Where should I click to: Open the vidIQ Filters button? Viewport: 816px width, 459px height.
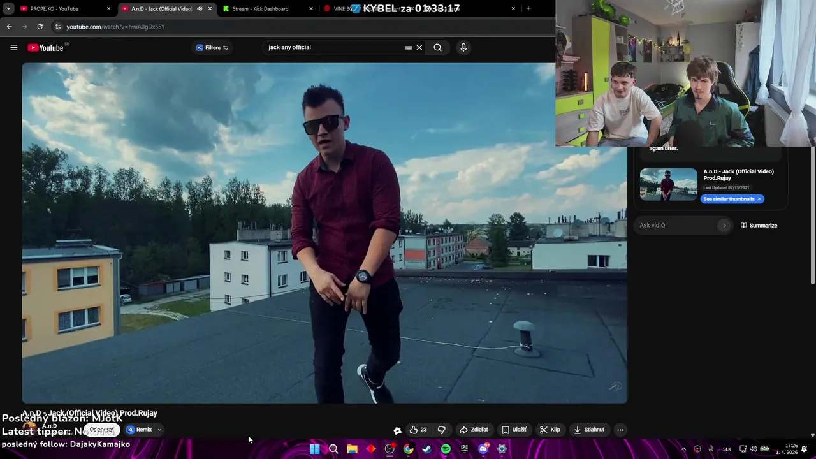212,47
